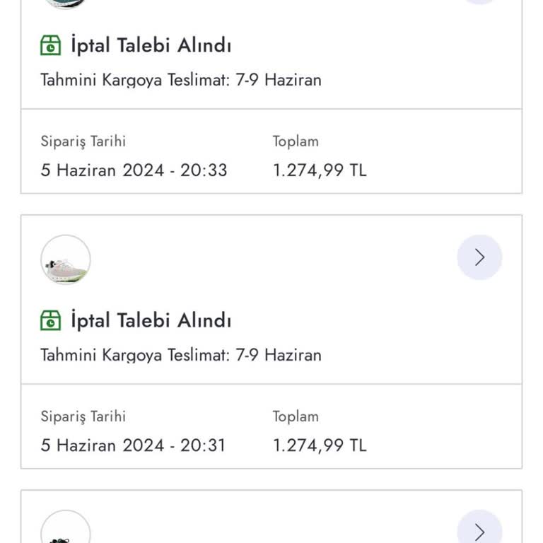Click 'Sipariş Tarihi' label above the 20:31 date
This screenshot has width=543, height=543.
pyautogui.click(x=83, y=416)
